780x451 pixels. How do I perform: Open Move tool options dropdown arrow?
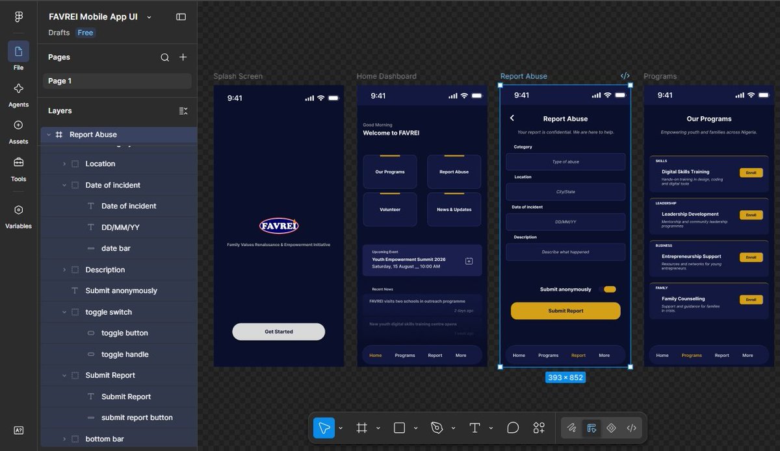pos(341,428)
